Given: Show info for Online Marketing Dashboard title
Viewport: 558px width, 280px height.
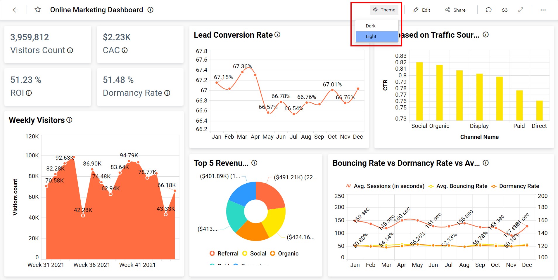Looking at the screenshot, I should point(151,10).
